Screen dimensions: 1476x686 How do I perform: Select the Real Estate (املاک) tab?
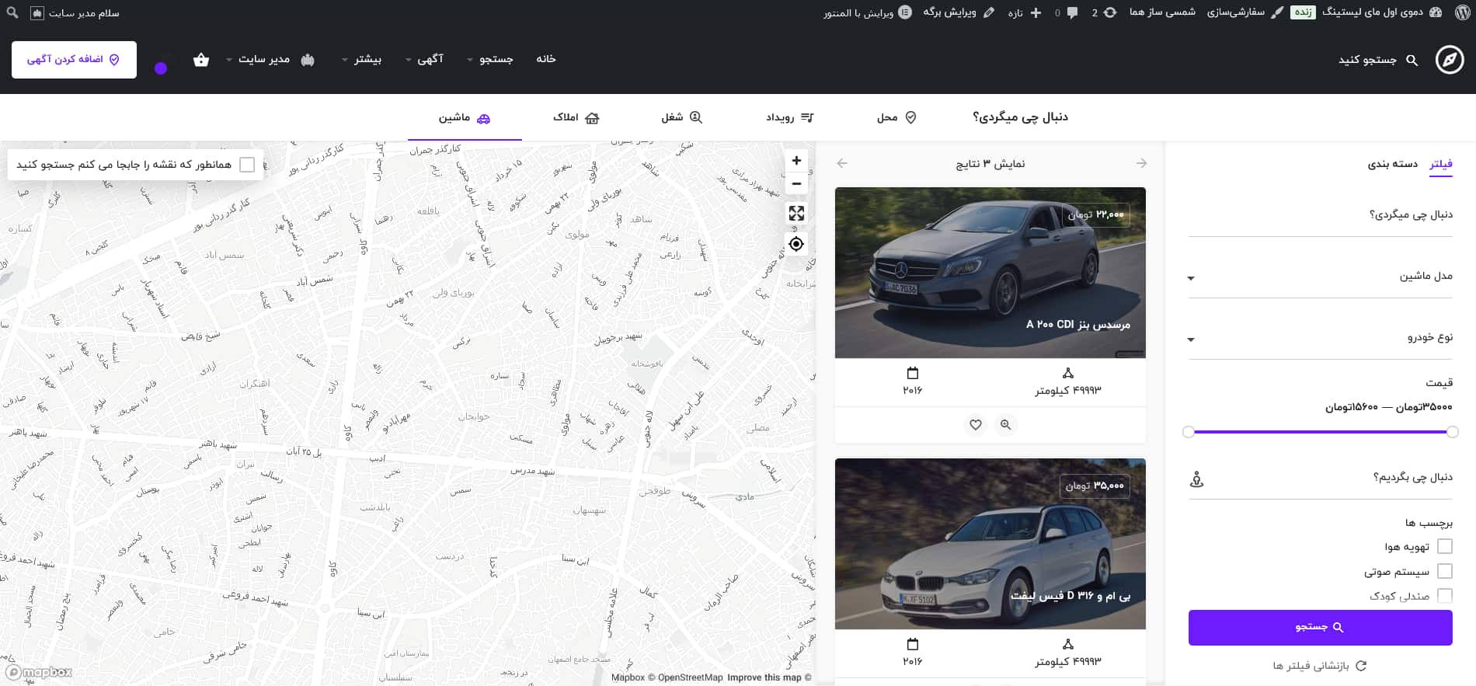click(x=576, y=117)
